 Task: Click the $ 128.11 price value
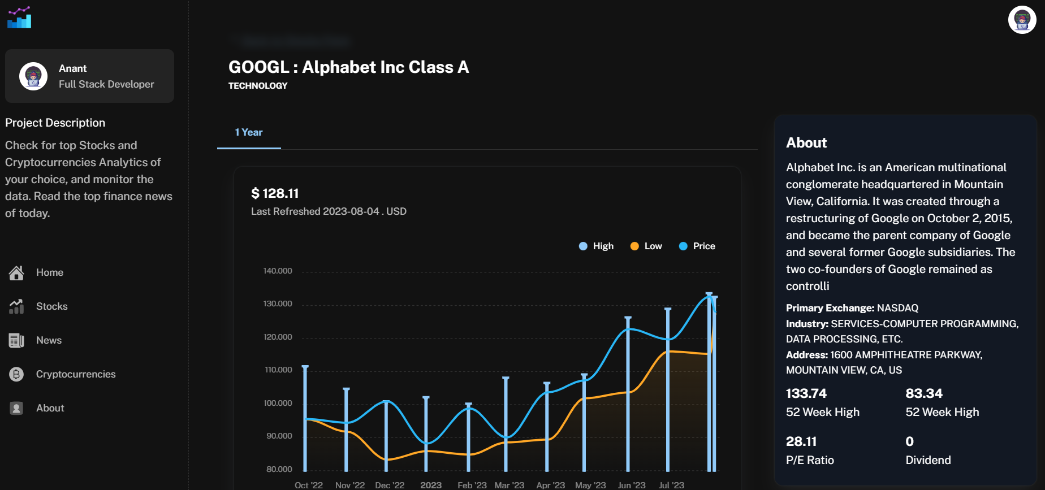275,193
